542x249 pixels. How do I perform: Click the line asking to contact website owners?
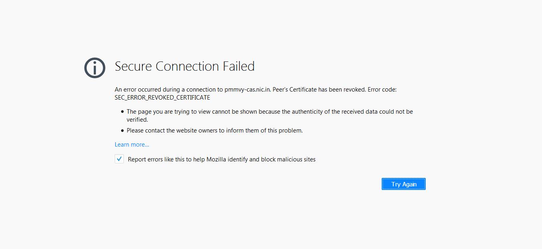click(x=215, y=130)
